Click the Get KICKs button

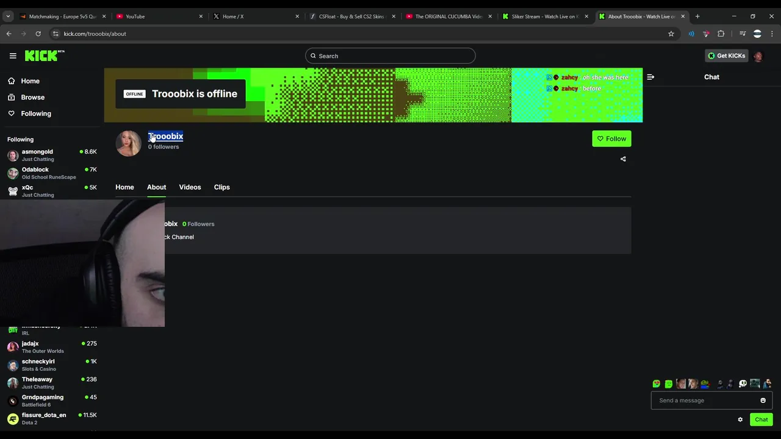click(x=726, y=55)
